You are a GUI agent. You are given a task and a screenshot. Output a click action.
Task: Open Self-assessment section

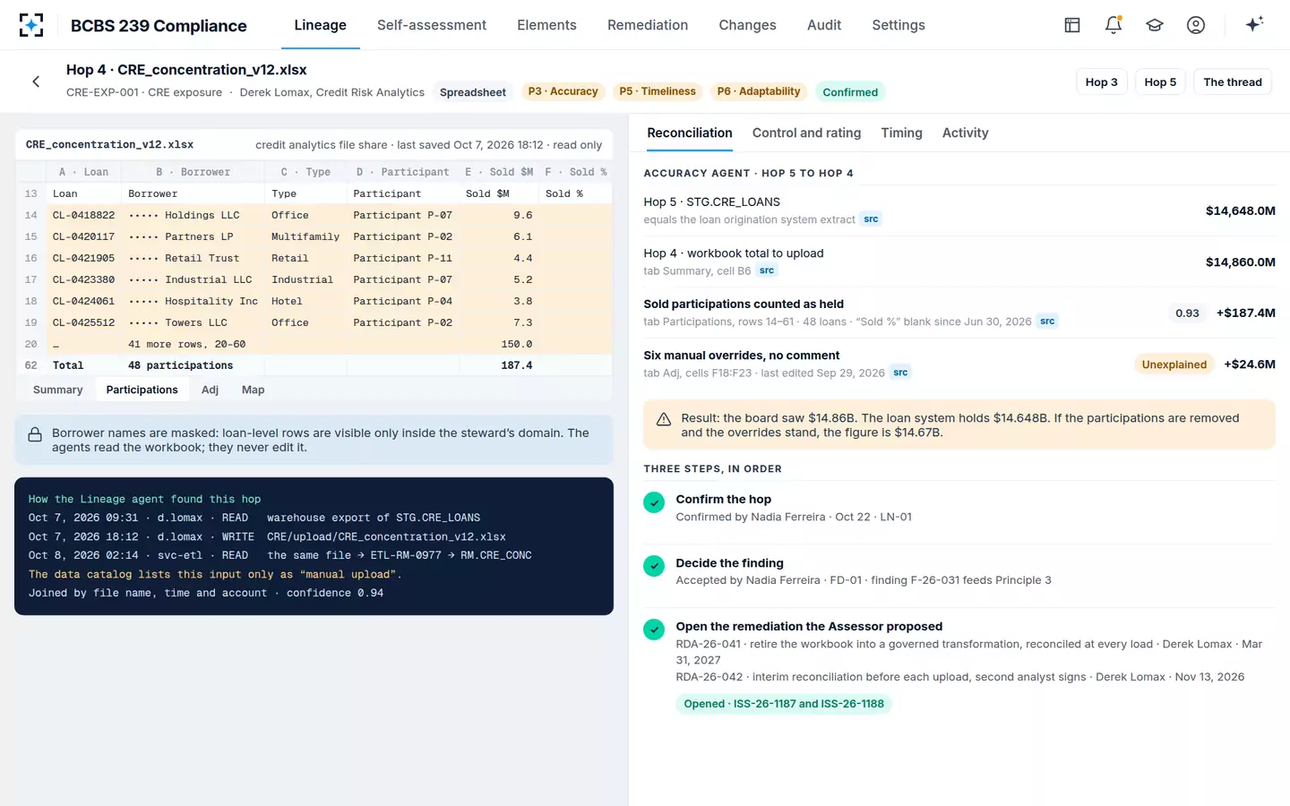[x=432, y=25]
